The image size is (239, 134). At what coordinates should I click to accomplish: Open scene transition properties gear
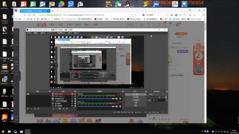[x=166, y=97]
